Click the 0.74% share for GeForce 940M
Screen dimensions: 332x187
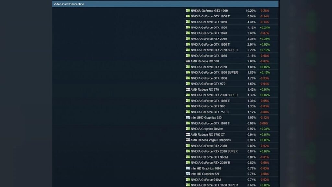coord(252,180)
